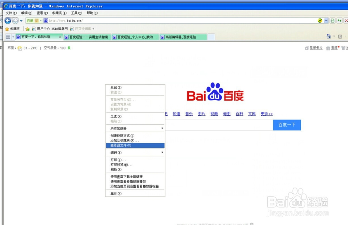Open the recent pages dropdown beside Forward
Viewport: 348px width, 225px height.
[x=21, y=21]
